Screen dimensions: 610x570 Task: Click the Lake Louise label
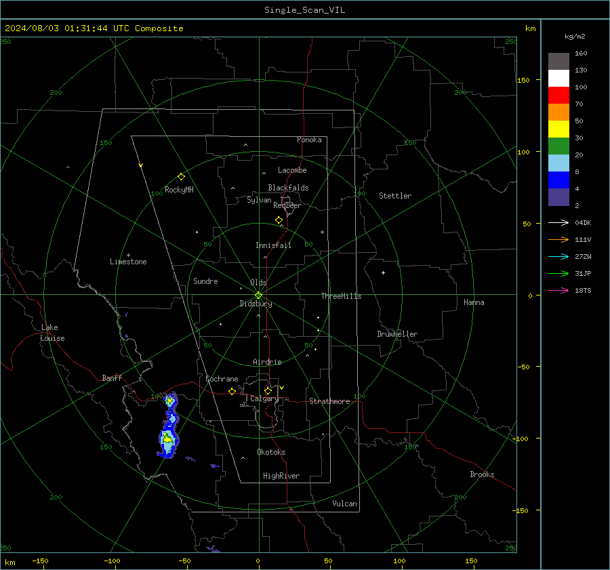point(52,333)
